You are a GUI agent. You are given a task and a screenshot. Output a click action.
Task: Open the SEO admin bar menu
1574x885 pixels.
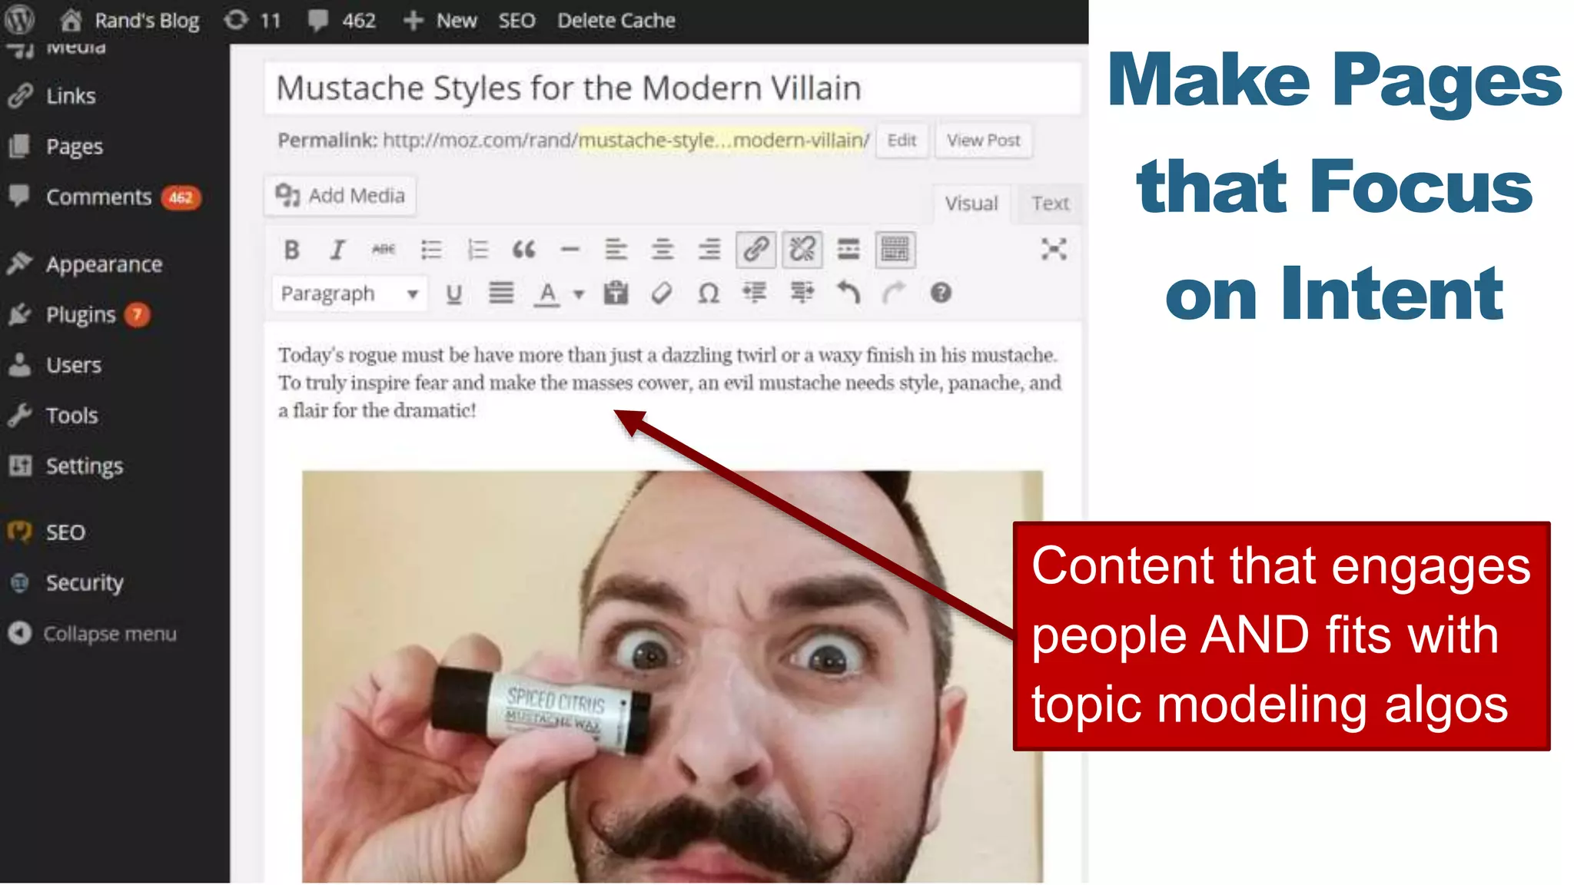(516, 21)
